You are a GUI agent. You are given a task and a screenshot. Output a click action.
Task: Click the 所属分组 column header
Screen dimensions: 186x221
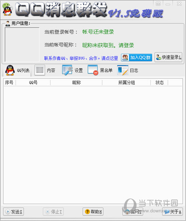click(x=126, y=83)
